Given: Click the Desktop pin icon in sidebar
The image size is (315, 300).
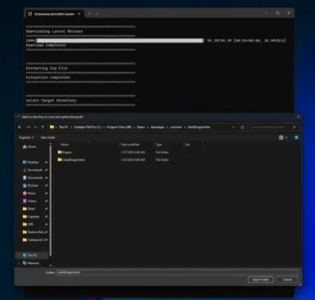Looking at the screenshot, I should [46, 162].
